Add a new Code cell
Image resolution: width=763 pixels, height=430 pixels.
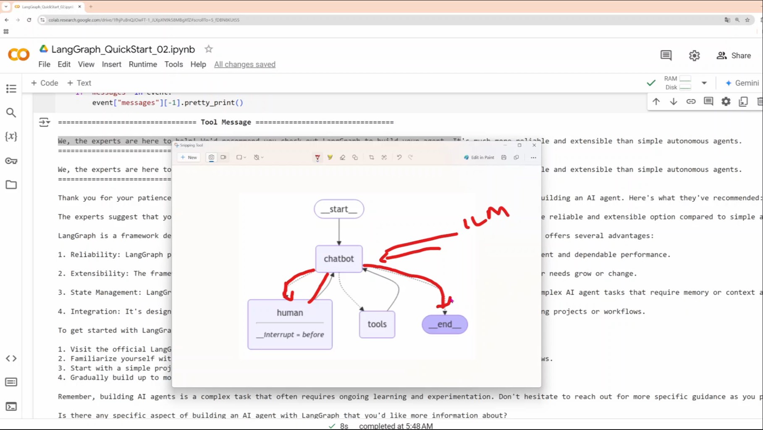pos(45,83)
